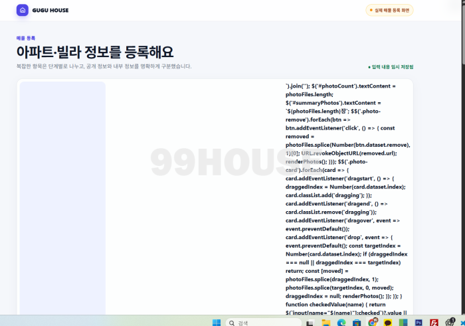Switch to Chrome in the taskbar
This screenshot has height=326, width=465.
click(x=373, y=322)
